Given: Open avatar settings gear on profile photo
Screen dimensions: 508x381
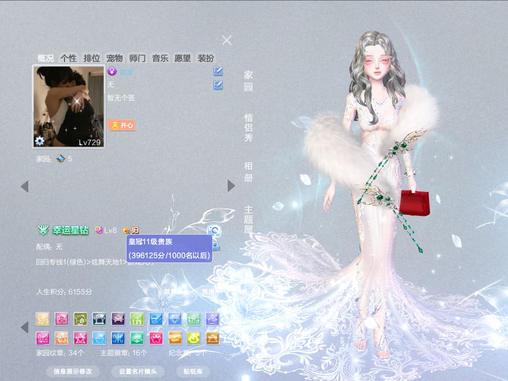Looking at the screenshot, I should 40,141.
